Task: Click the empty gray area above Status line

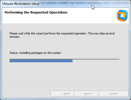Action: coord(65,45)
